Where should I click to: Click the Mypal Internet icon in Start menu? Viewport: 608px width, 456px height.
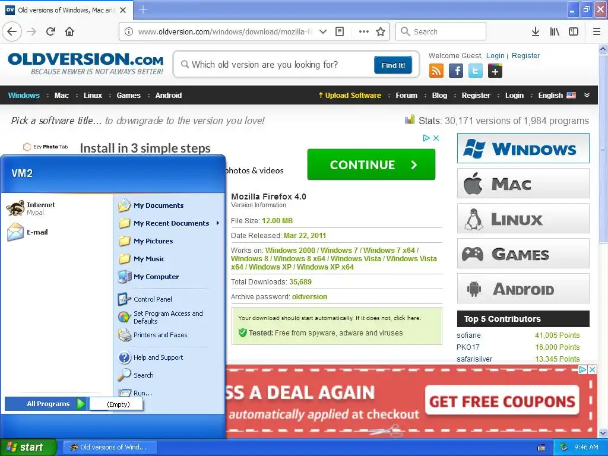click(x=15, y=208)
